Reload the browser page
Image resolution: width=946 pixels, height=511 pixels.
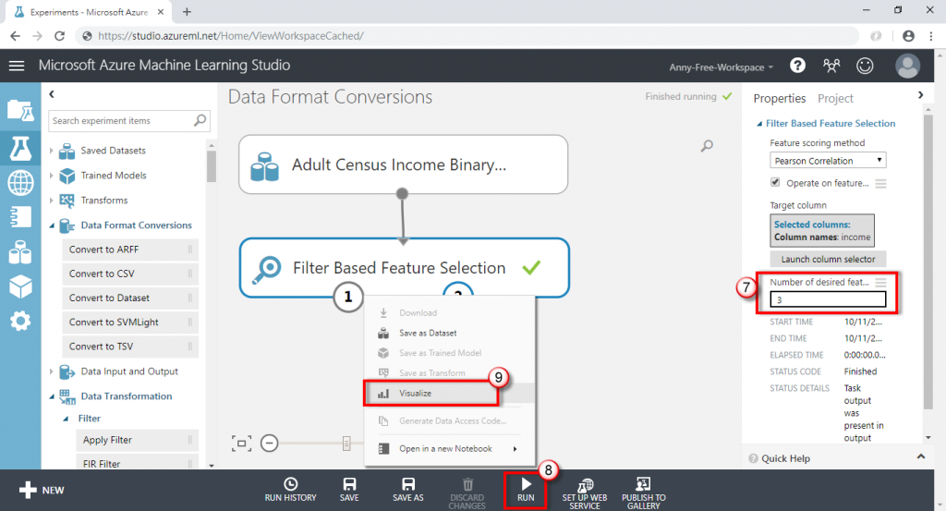59,36
